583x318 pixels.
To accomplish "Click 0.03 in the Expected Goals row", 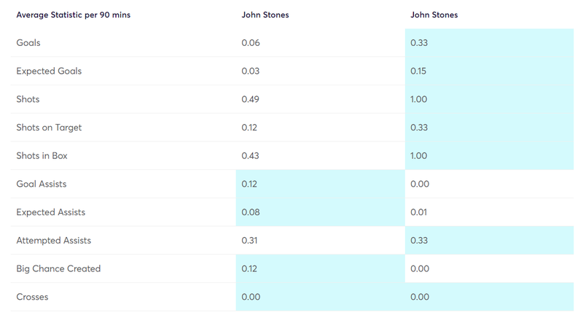I will [250, 71].
